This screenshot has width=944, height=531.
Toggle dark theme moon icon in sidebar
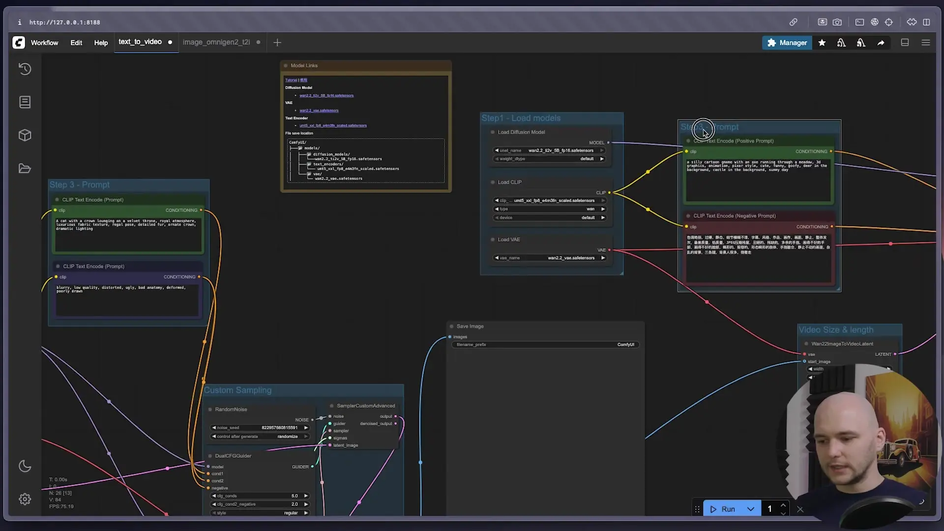(x=25, y=466)
